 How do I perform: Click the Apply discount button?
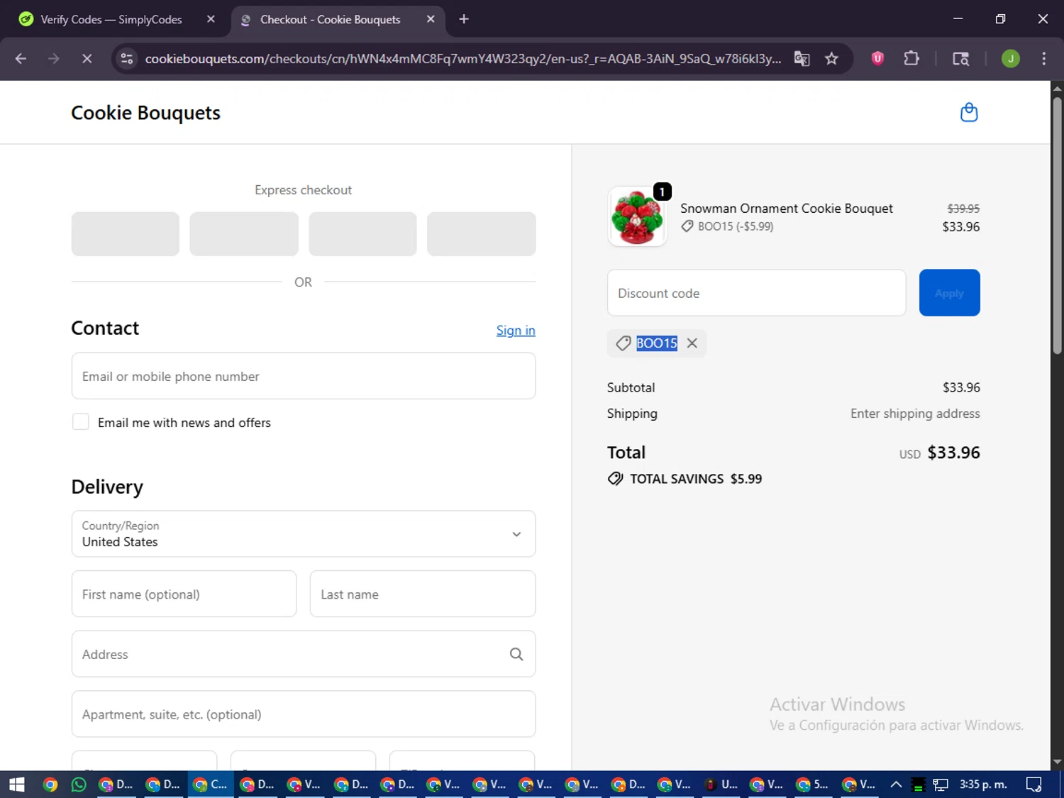(949, 293)
